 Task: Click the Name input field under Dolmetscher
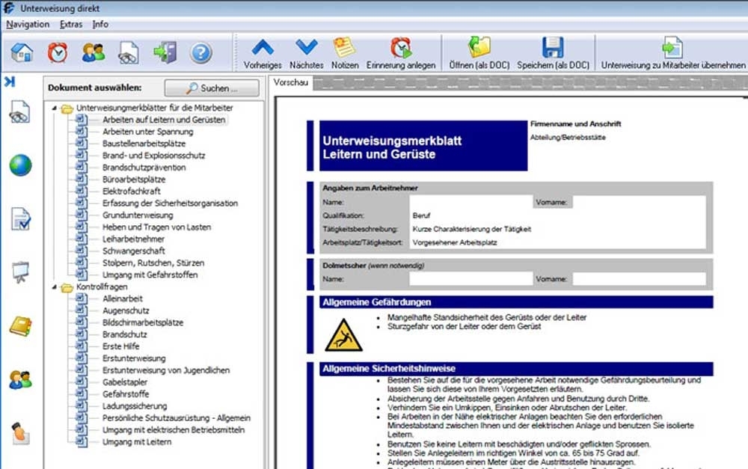tap(470, 279)
